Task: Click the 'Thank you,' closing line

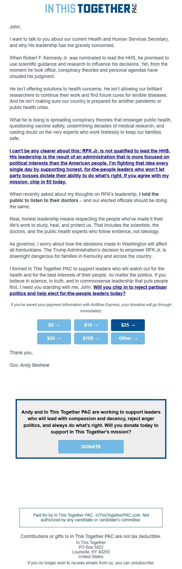Action: (x=21, y=353)
